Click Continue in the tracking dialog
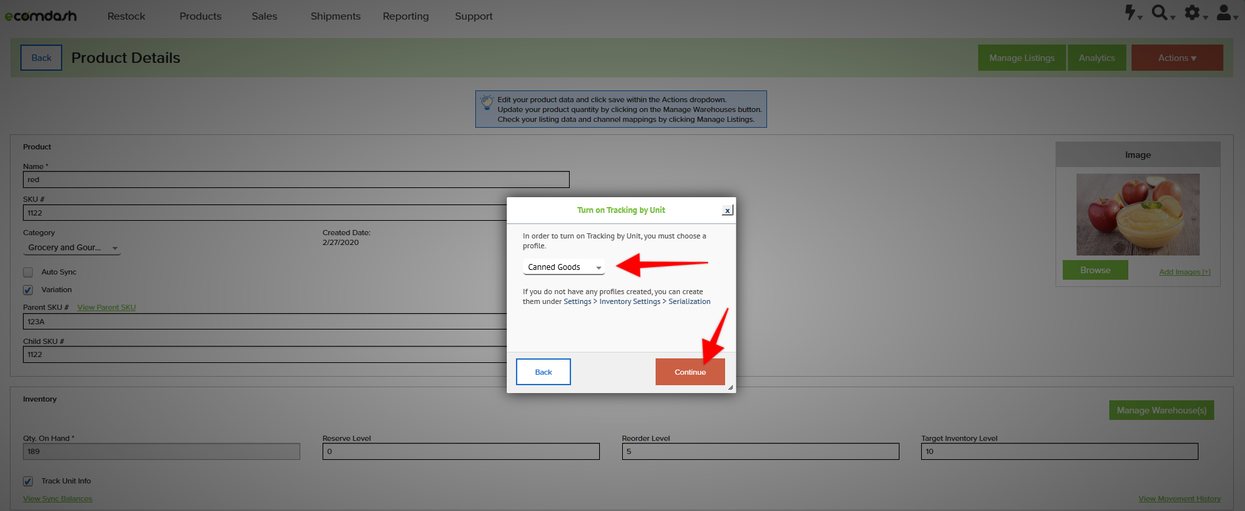Image resolution: width=1245 pixels, height=511 pixels. pyautogui.click(x=690, y=372)
